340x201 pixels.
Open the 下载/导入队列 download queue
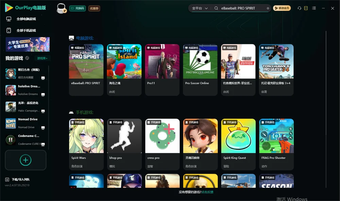point(18,180)
